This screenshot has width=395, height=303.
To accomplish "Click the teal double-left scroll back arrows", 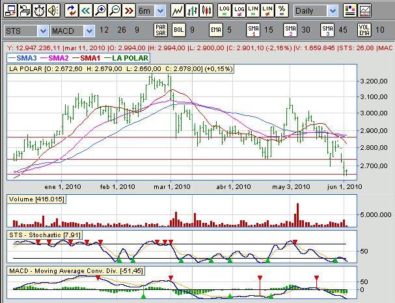I will (x=86, y=10).
